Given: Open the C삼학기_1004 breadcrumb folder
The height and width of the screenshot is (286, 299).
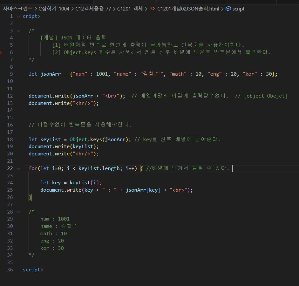Looking at the screenshot, I should point(54,9).
